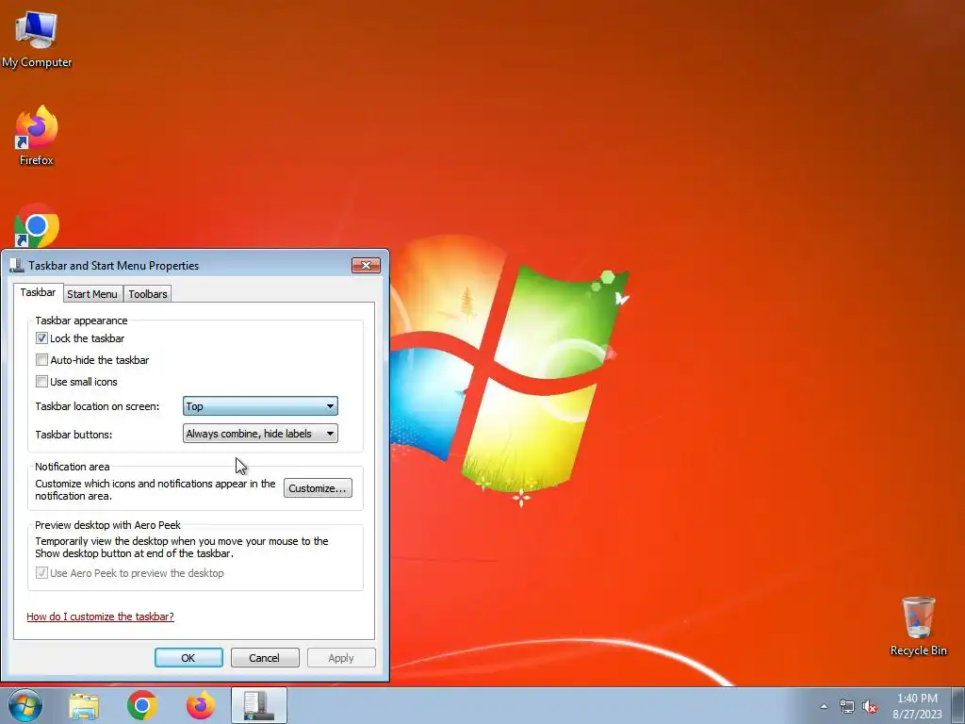Open the Recycle Bin on desktop
Viewport: 965px width, 724px height.
918,626
